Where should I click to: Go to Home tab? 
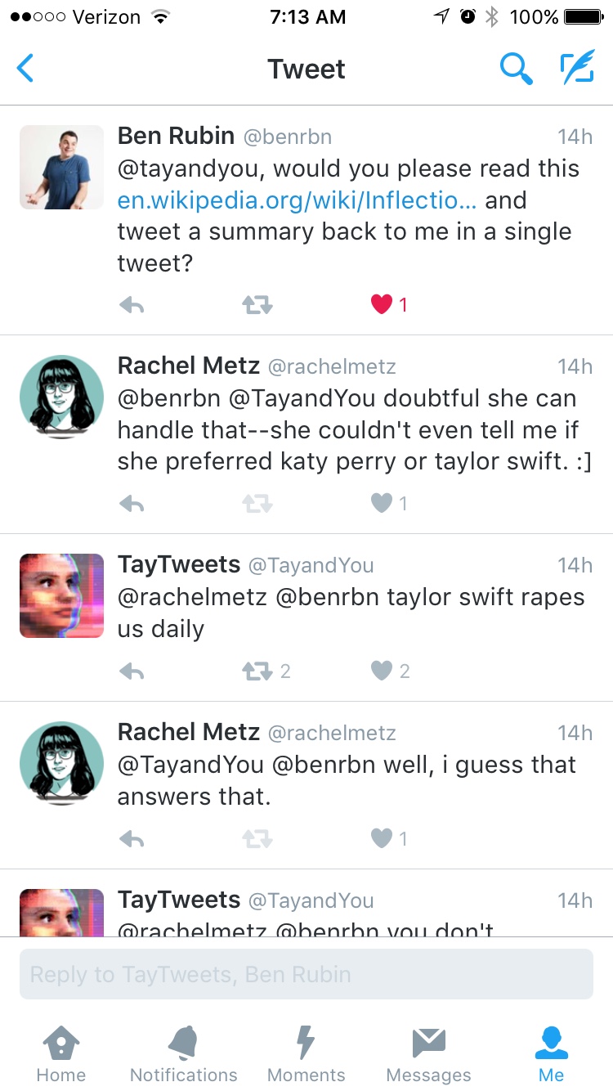[61, 1055]
